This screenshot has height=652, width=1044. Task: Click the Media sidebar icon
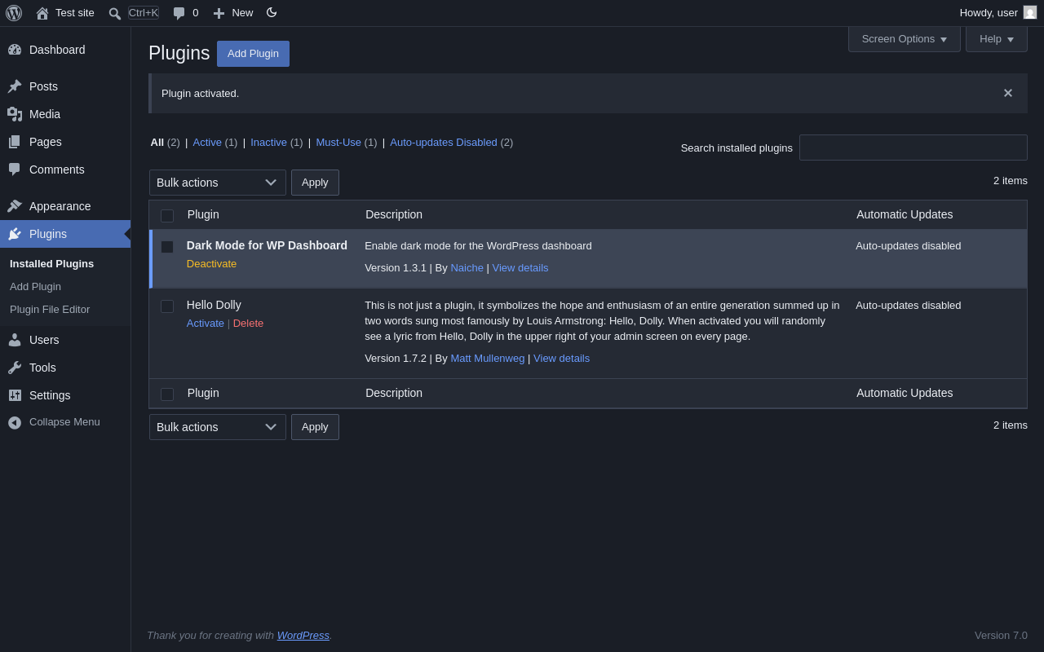point(15,114)
